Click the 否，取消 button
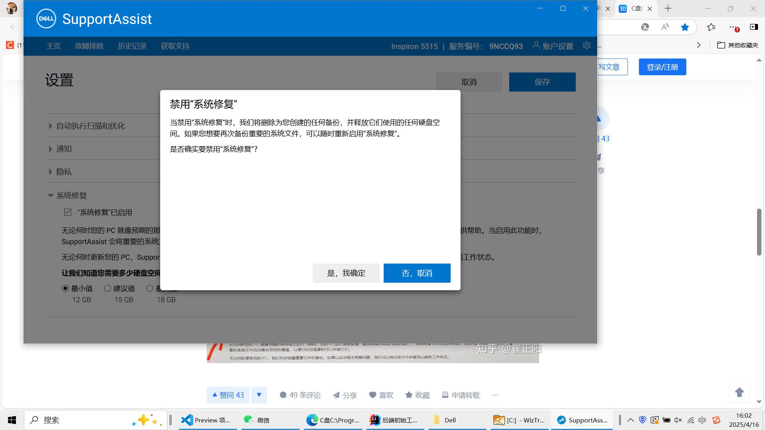 417,273
